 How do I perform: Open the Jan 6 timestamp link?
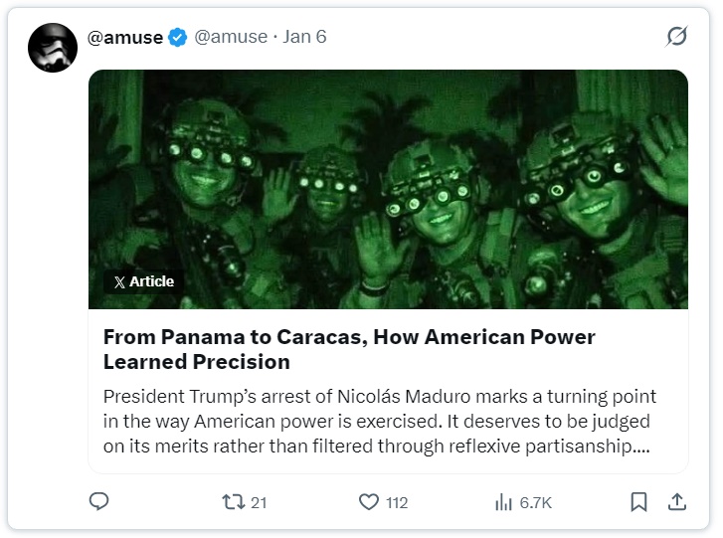304,37
